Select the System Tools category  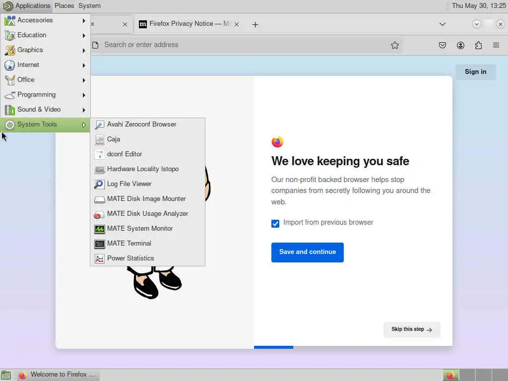coord(45,125)
